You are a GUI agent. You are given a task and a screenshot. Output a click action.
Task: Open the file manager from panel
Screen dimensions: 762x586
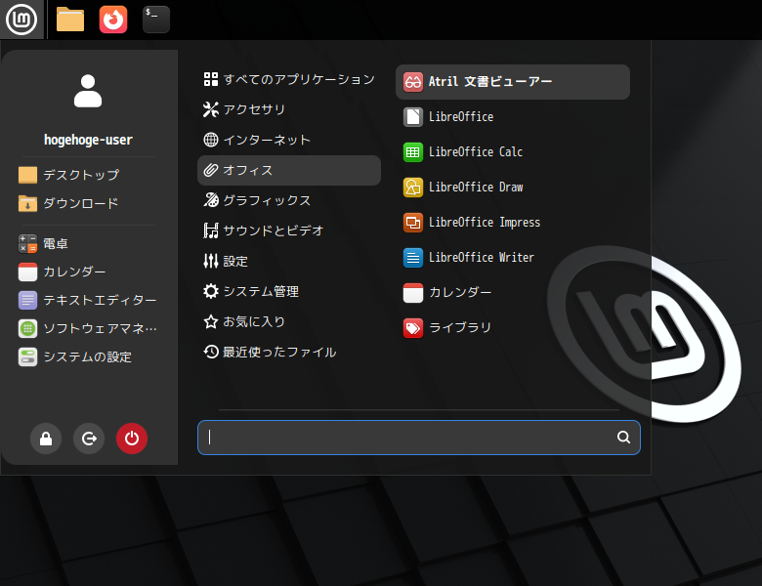pos(70,20)
